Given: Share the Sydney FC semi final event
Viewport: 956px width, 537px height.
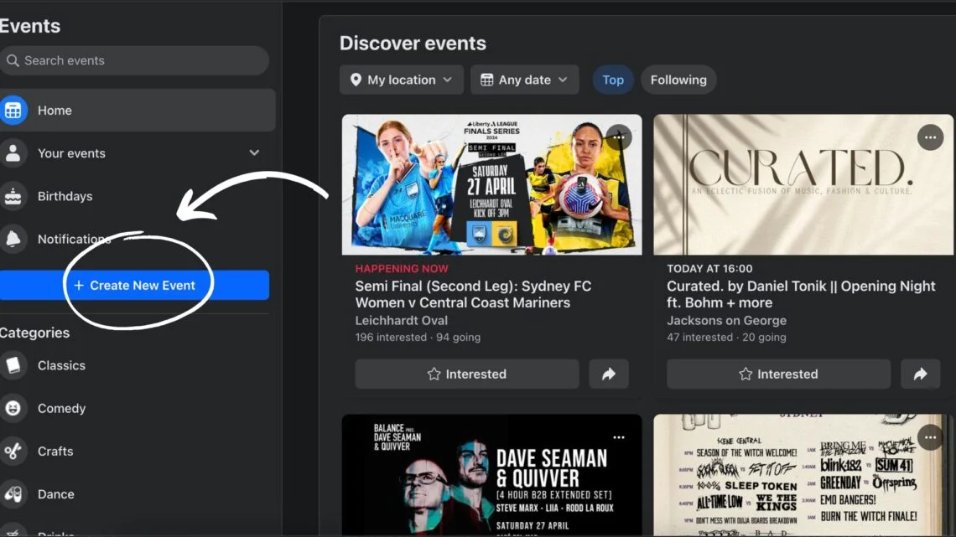Looking at the screenshot, I should (609, 374).
